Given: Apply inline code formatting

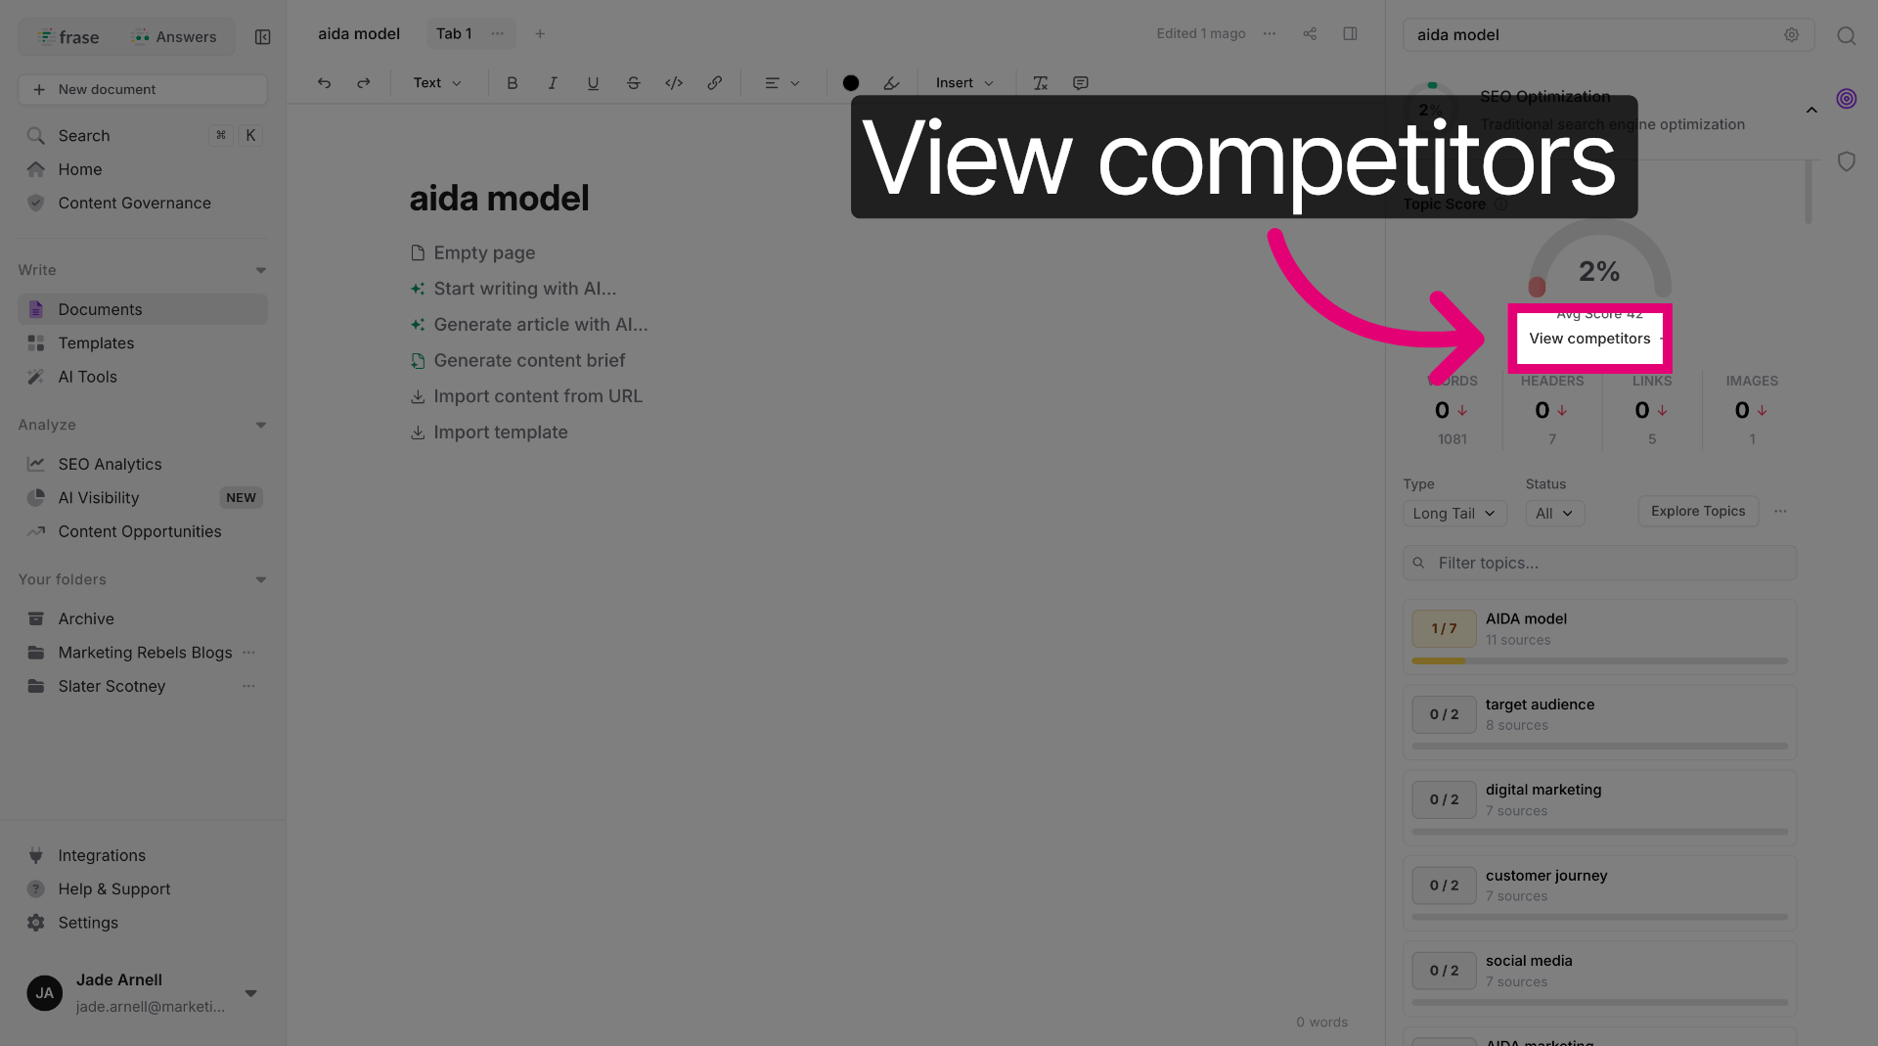Looking at the screenshot, I should tap(674, 83).
